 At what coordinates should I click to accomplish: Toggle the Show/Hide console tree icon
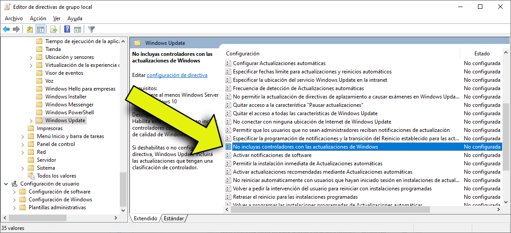click(41, 29)
